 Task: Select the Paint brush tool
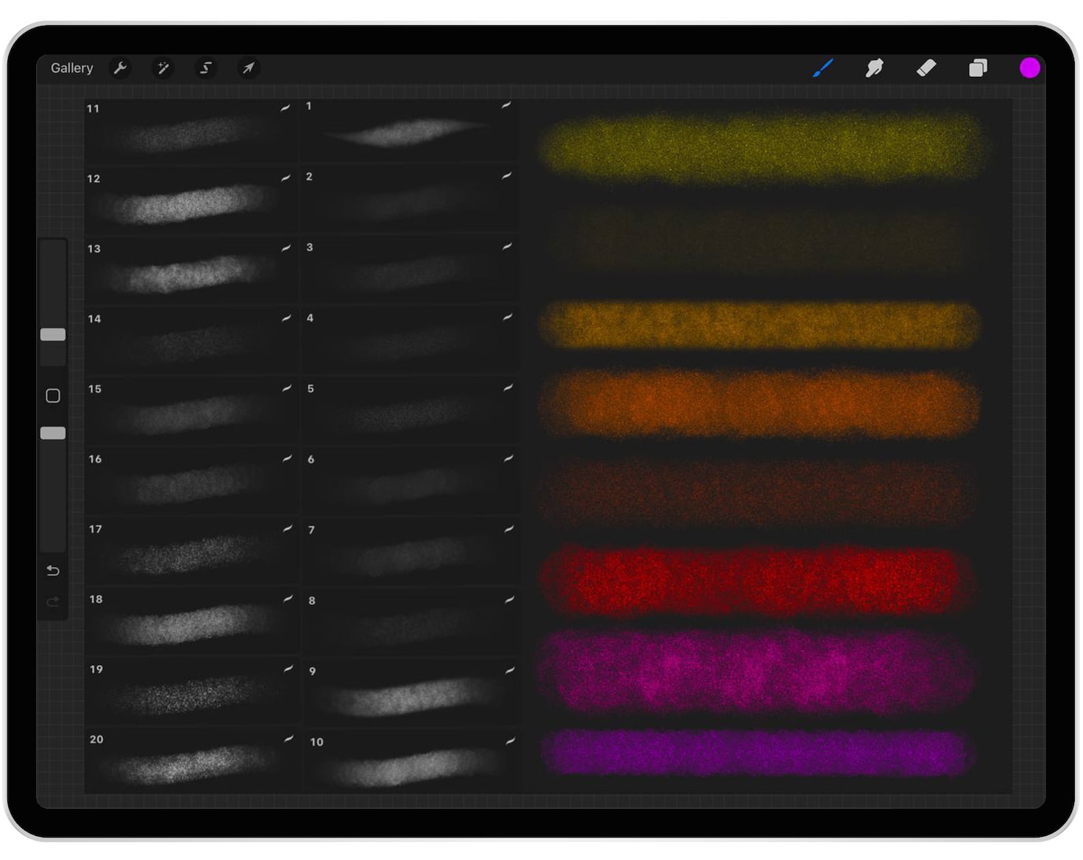(823, 68)
